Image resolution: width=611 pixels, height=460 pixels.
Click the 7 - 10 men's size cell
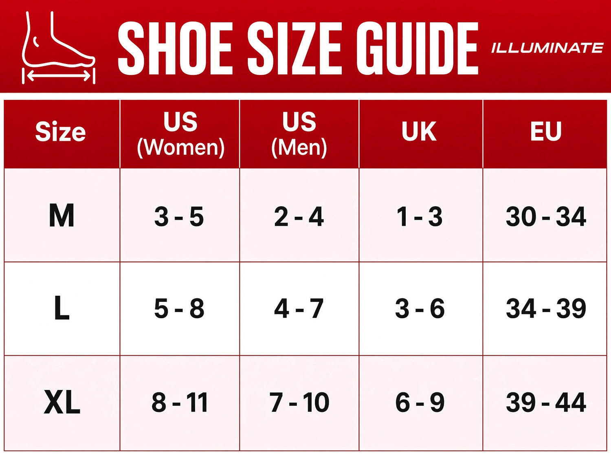(x=299, y=403)
